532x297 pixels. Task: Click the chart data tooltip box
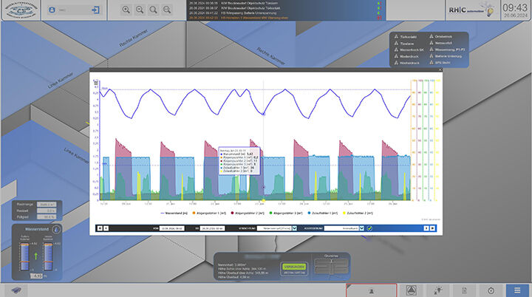pyautogui.click(x=239, y=161)
